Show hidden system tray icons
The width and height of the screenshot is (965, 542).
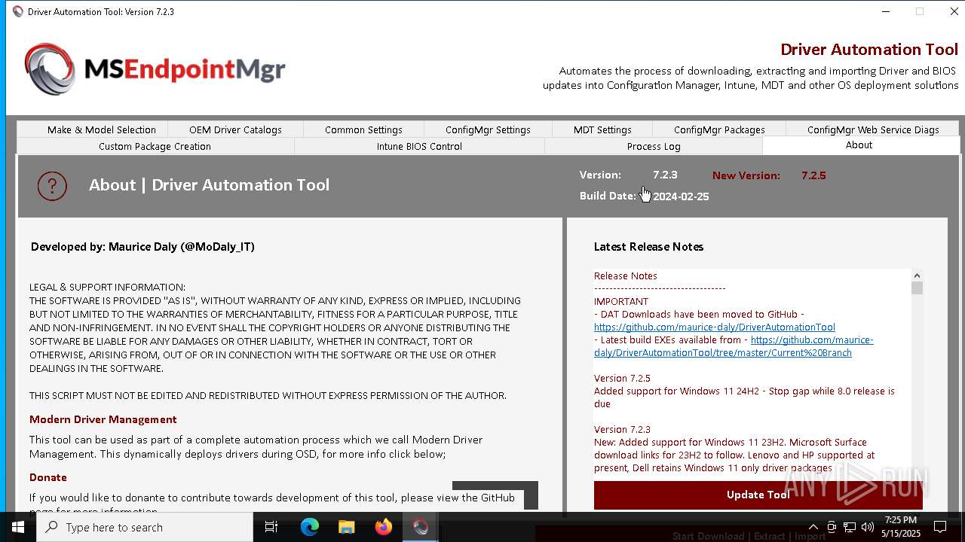coord(813,527)
